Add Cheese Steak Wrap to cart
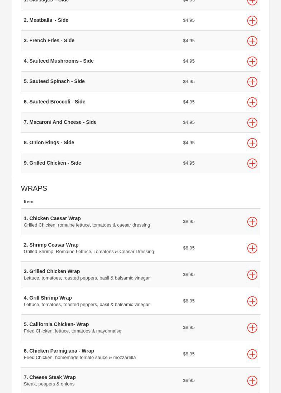Screen dimensions: 281x393 tap(252, 381)
